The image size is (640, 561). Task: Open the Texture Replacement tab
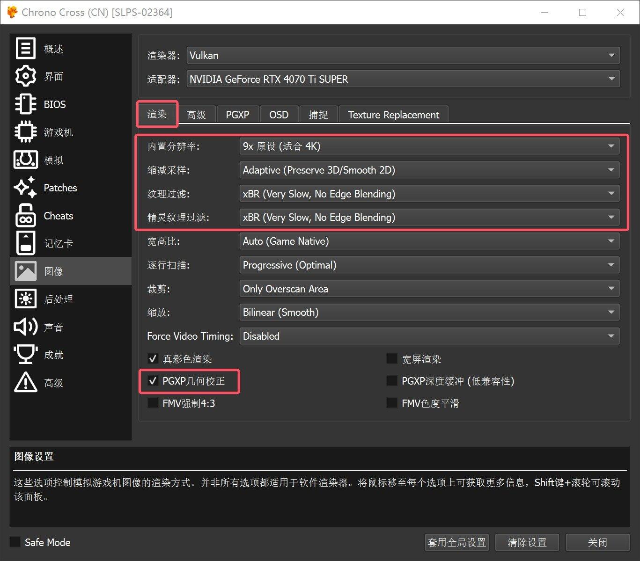[x=393, y=115]
